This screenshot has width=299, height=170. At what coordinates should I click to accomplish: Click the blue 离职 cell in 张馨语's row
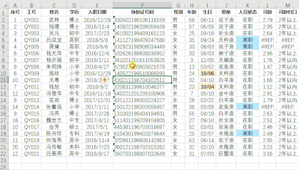tap(248, 107)
